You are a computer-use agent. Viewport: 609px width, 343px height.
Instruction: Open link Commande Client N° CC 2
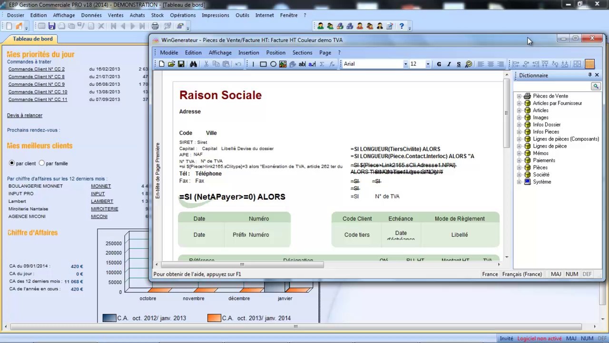pyautogui.click(x=36, y=69)
